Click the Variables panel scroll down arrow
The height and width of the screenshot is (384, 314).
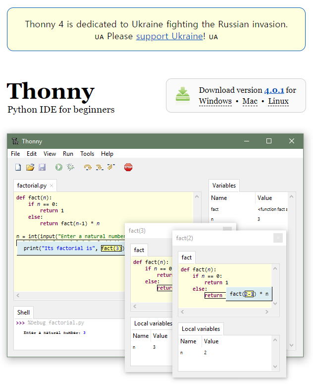pos(291,345)
